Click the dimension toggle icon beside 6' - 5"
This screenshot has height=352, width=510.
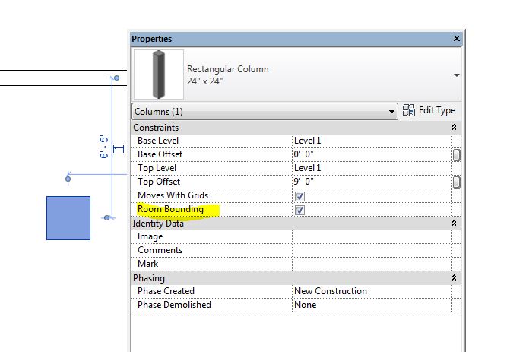[119, 149]
